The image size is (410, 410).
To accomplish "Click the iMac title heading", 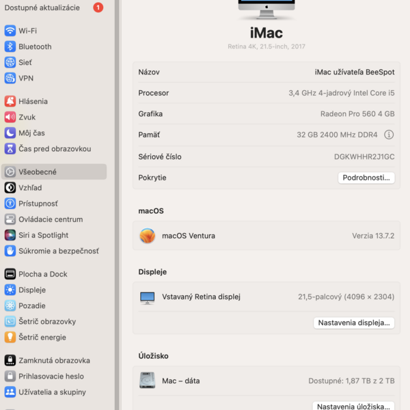I will [266, 33].
